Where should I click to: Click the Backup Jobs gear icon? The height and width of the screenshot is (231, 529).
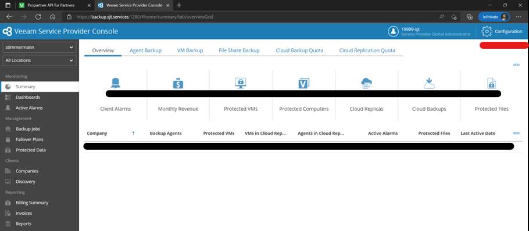pos(8,129)
